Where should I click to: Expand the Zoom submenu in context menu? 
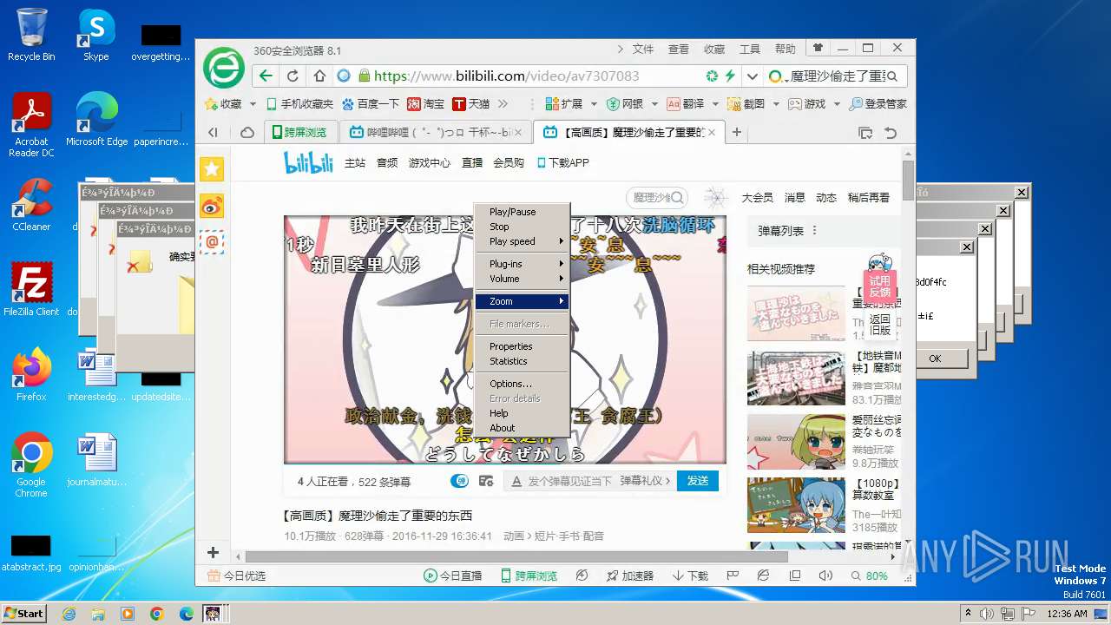[522, 301]
